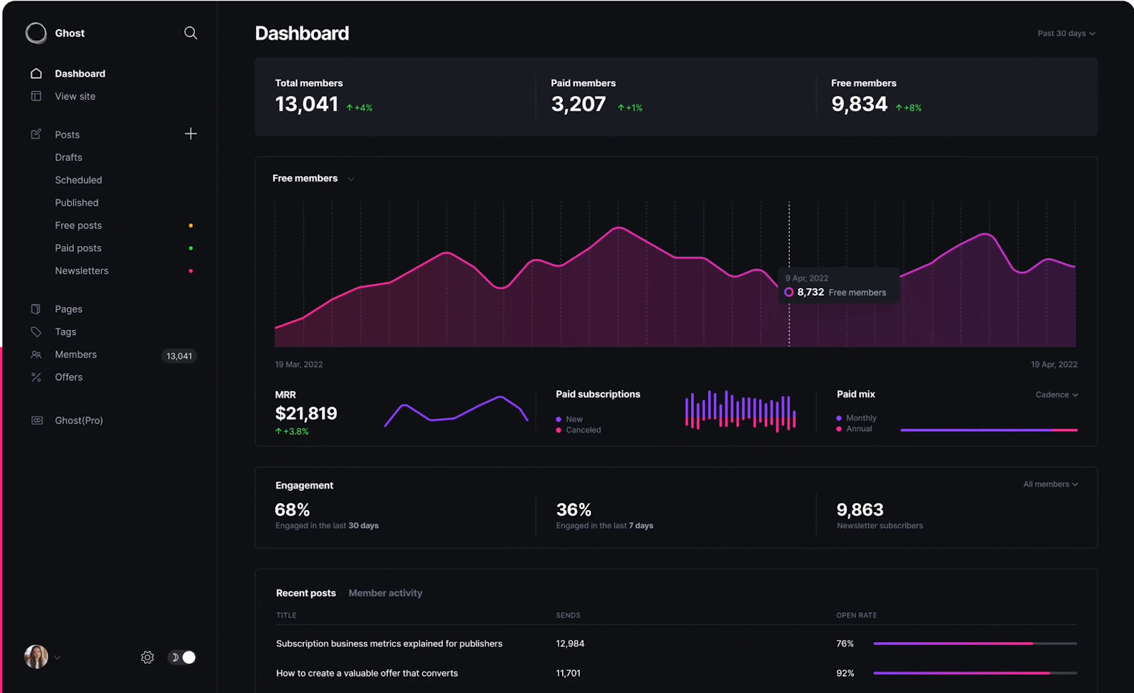Expand the Past 30 days dropdown

(1066, 33)
